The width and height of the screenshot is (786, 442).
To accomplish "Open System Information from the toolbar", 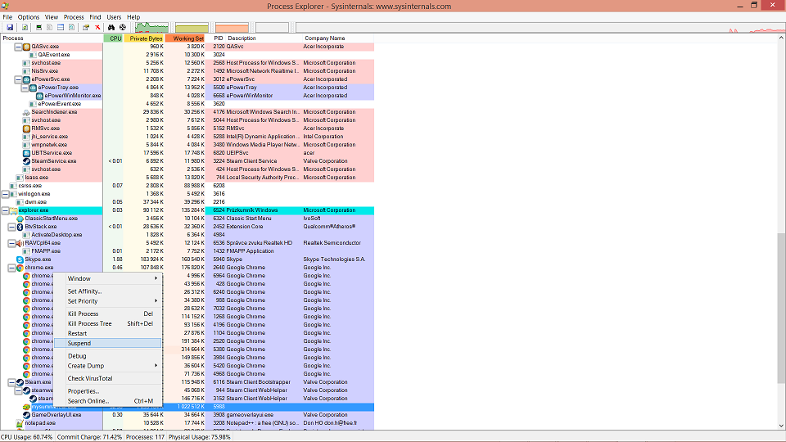I will [x=38, y=28].
